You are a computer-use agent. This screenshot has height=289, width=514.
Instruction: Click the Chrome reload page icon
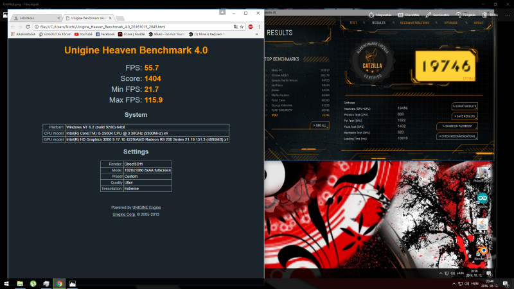pos(28,27)
